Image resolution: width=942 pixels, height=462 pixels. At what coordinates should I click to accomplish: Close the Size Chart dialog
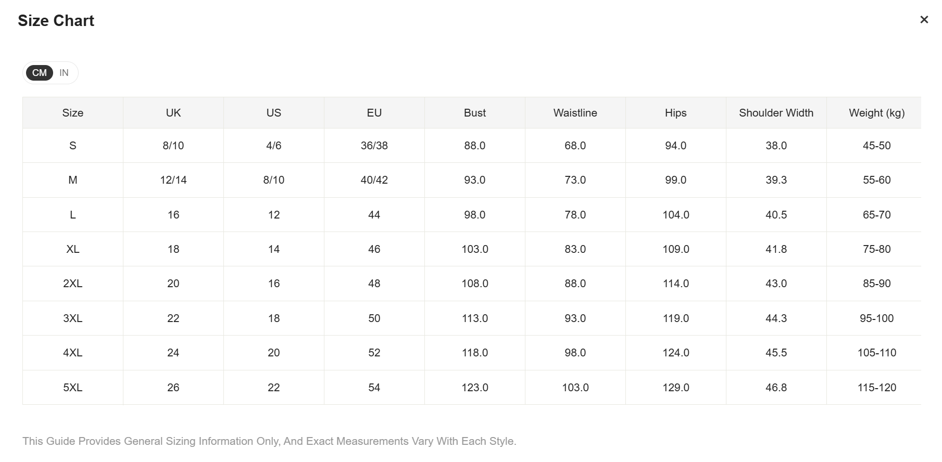[924, 20]
